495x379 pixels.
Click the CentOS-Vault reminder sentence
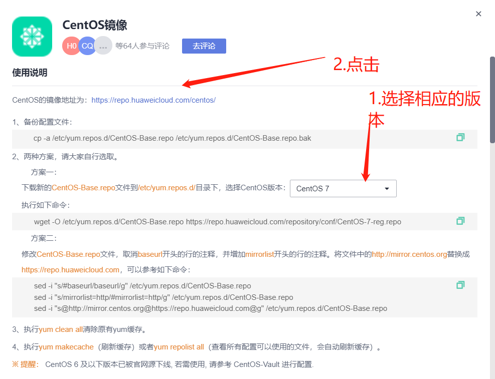180,364
